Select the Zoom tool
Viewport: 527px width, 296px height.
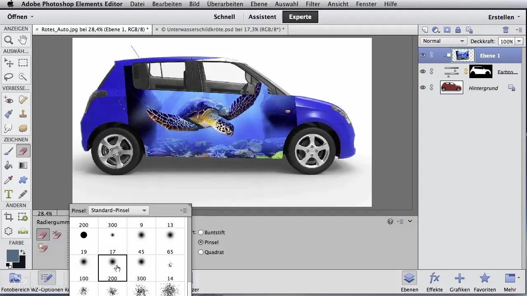(x=9, y=40)
